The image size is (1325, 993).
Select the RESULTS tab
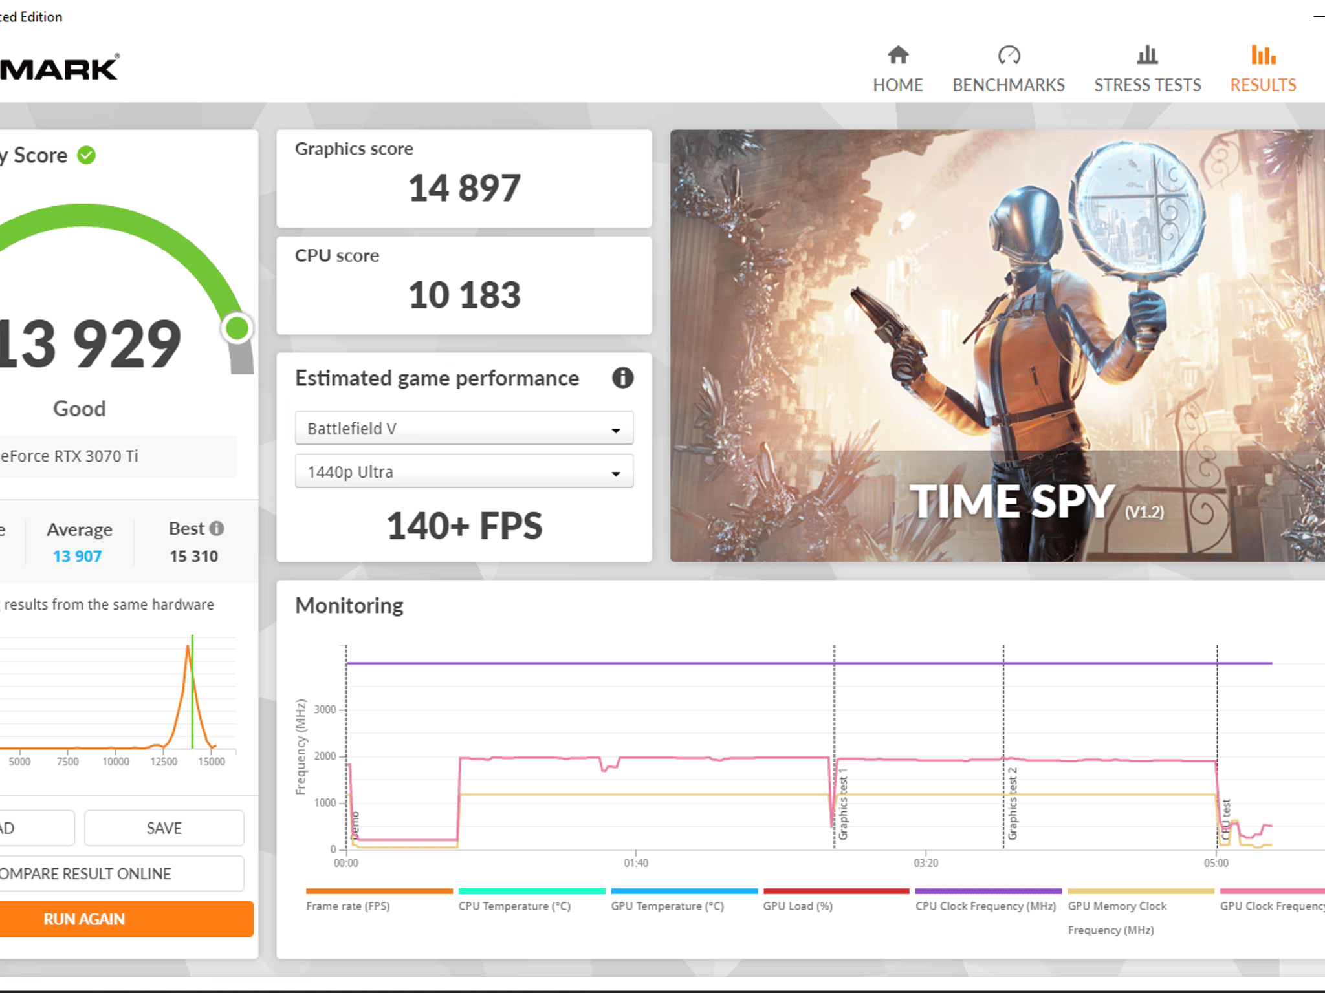coord(1263,69)
